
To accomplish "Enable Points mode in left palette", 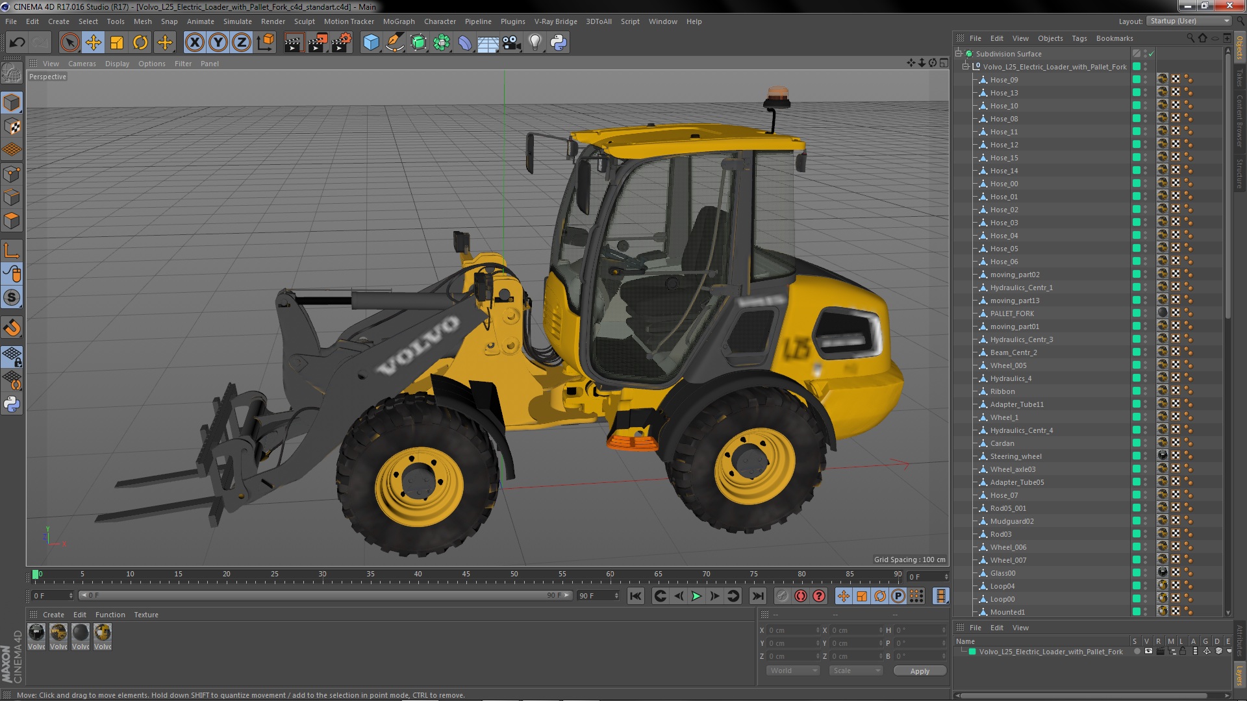I will (x=12, y=174).
